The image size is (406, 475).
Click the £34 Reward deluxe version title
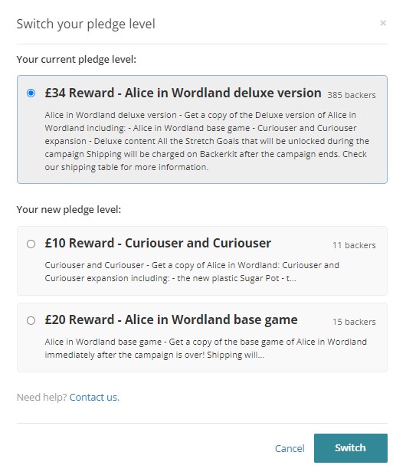coord(183,93)
